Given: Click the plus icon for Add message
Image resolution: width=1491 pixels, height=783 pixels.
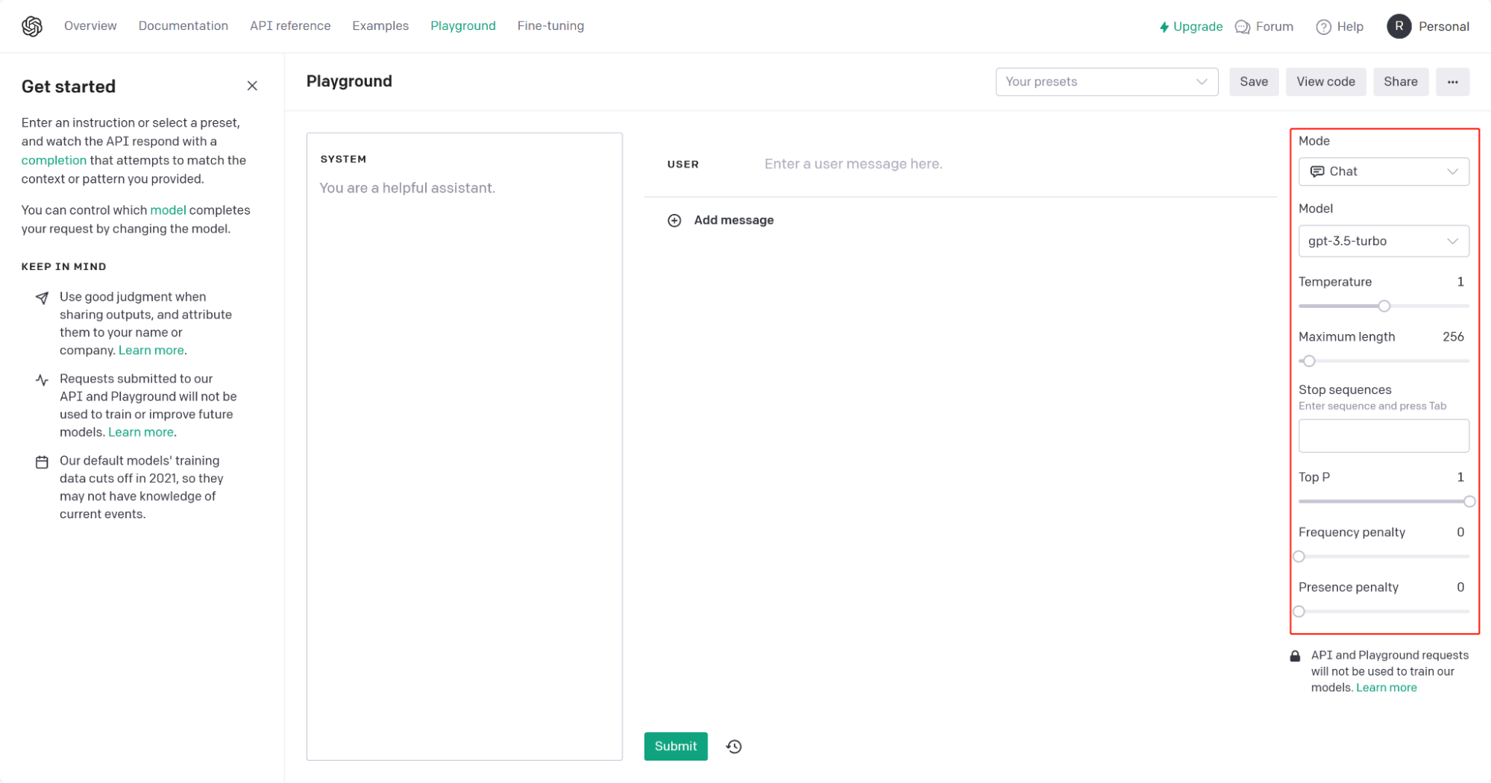Looking at the screenshot, I should (x=674, y=220).
